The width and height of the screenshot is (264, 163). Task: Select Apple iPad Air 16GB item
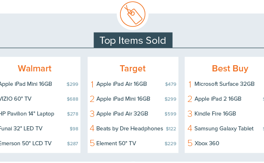coord(122,84)
